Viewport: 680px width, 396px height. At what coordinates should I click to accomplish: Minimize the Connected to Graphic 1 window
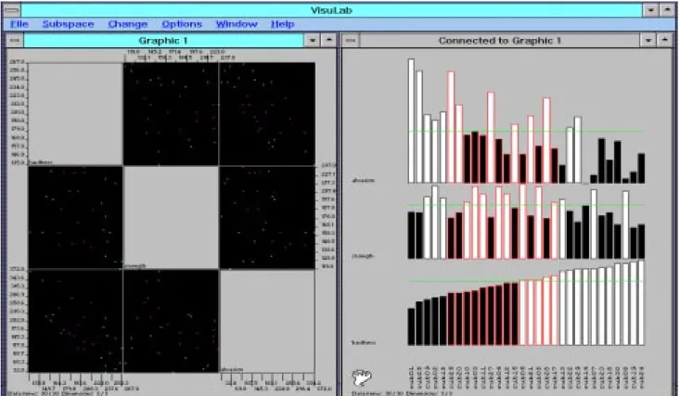(648, 41)
